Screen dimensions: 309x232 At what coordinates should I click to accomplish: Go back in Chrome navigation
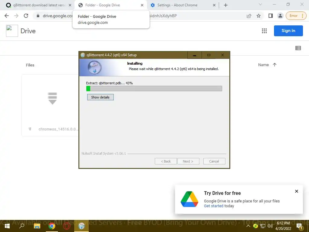[7, 16]
